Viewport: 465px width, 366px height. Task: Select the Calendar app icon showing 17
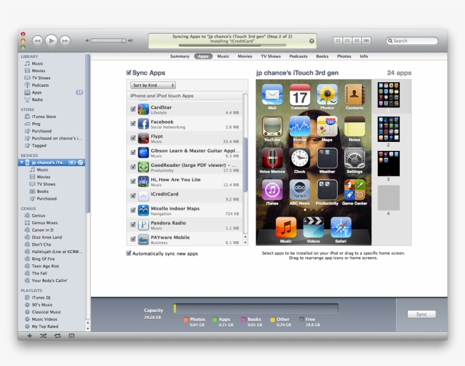point(300,95)
